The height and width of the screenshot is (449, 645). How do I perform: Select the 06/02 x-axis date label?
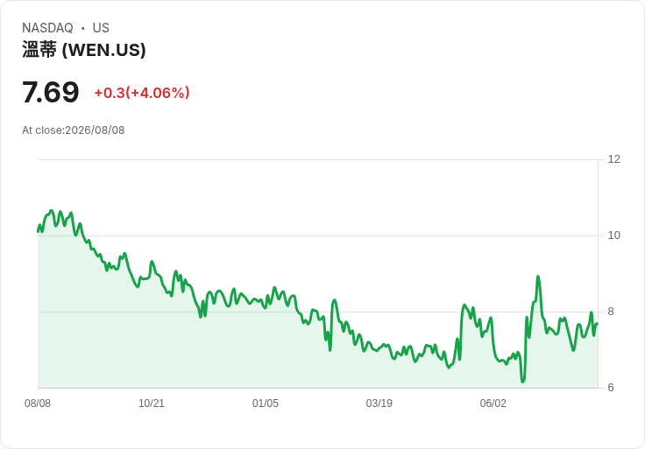pos(493,403)
